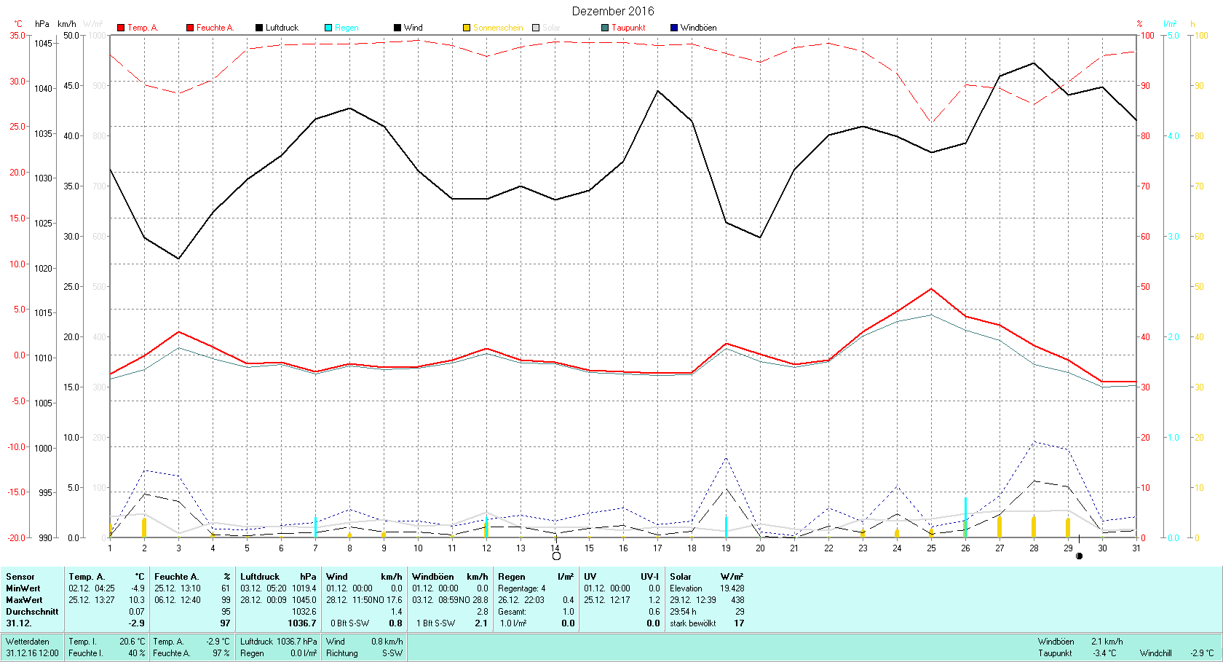Click the cyan Regen legend swatch
The height and width of the screenshot is (662, 1223).
(328, 28)
